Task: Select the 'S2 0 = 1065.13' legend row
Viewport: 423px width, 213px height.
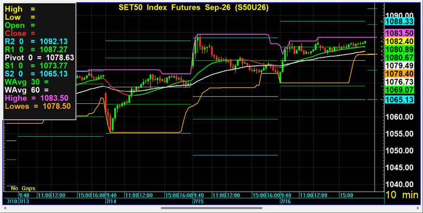Action: [x=36, y=74]
